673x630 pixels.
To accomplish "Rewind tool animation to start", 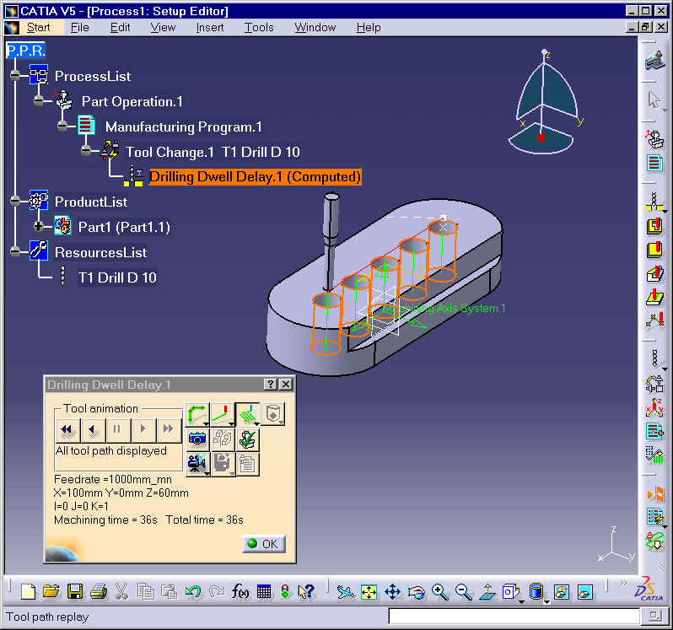I will (67, 428).
